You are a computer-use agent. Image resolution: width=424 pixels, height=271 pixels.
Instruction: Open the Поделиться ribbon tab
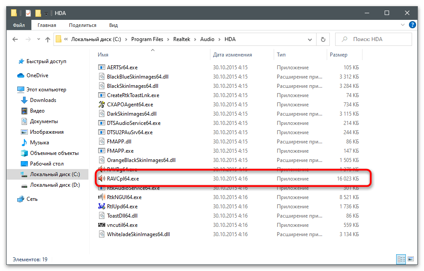click(x=83, y=25)
